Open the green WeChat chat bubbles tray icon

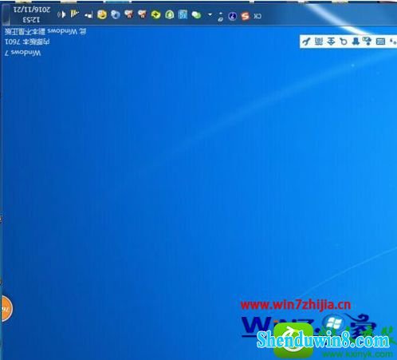tap(196, 14)
